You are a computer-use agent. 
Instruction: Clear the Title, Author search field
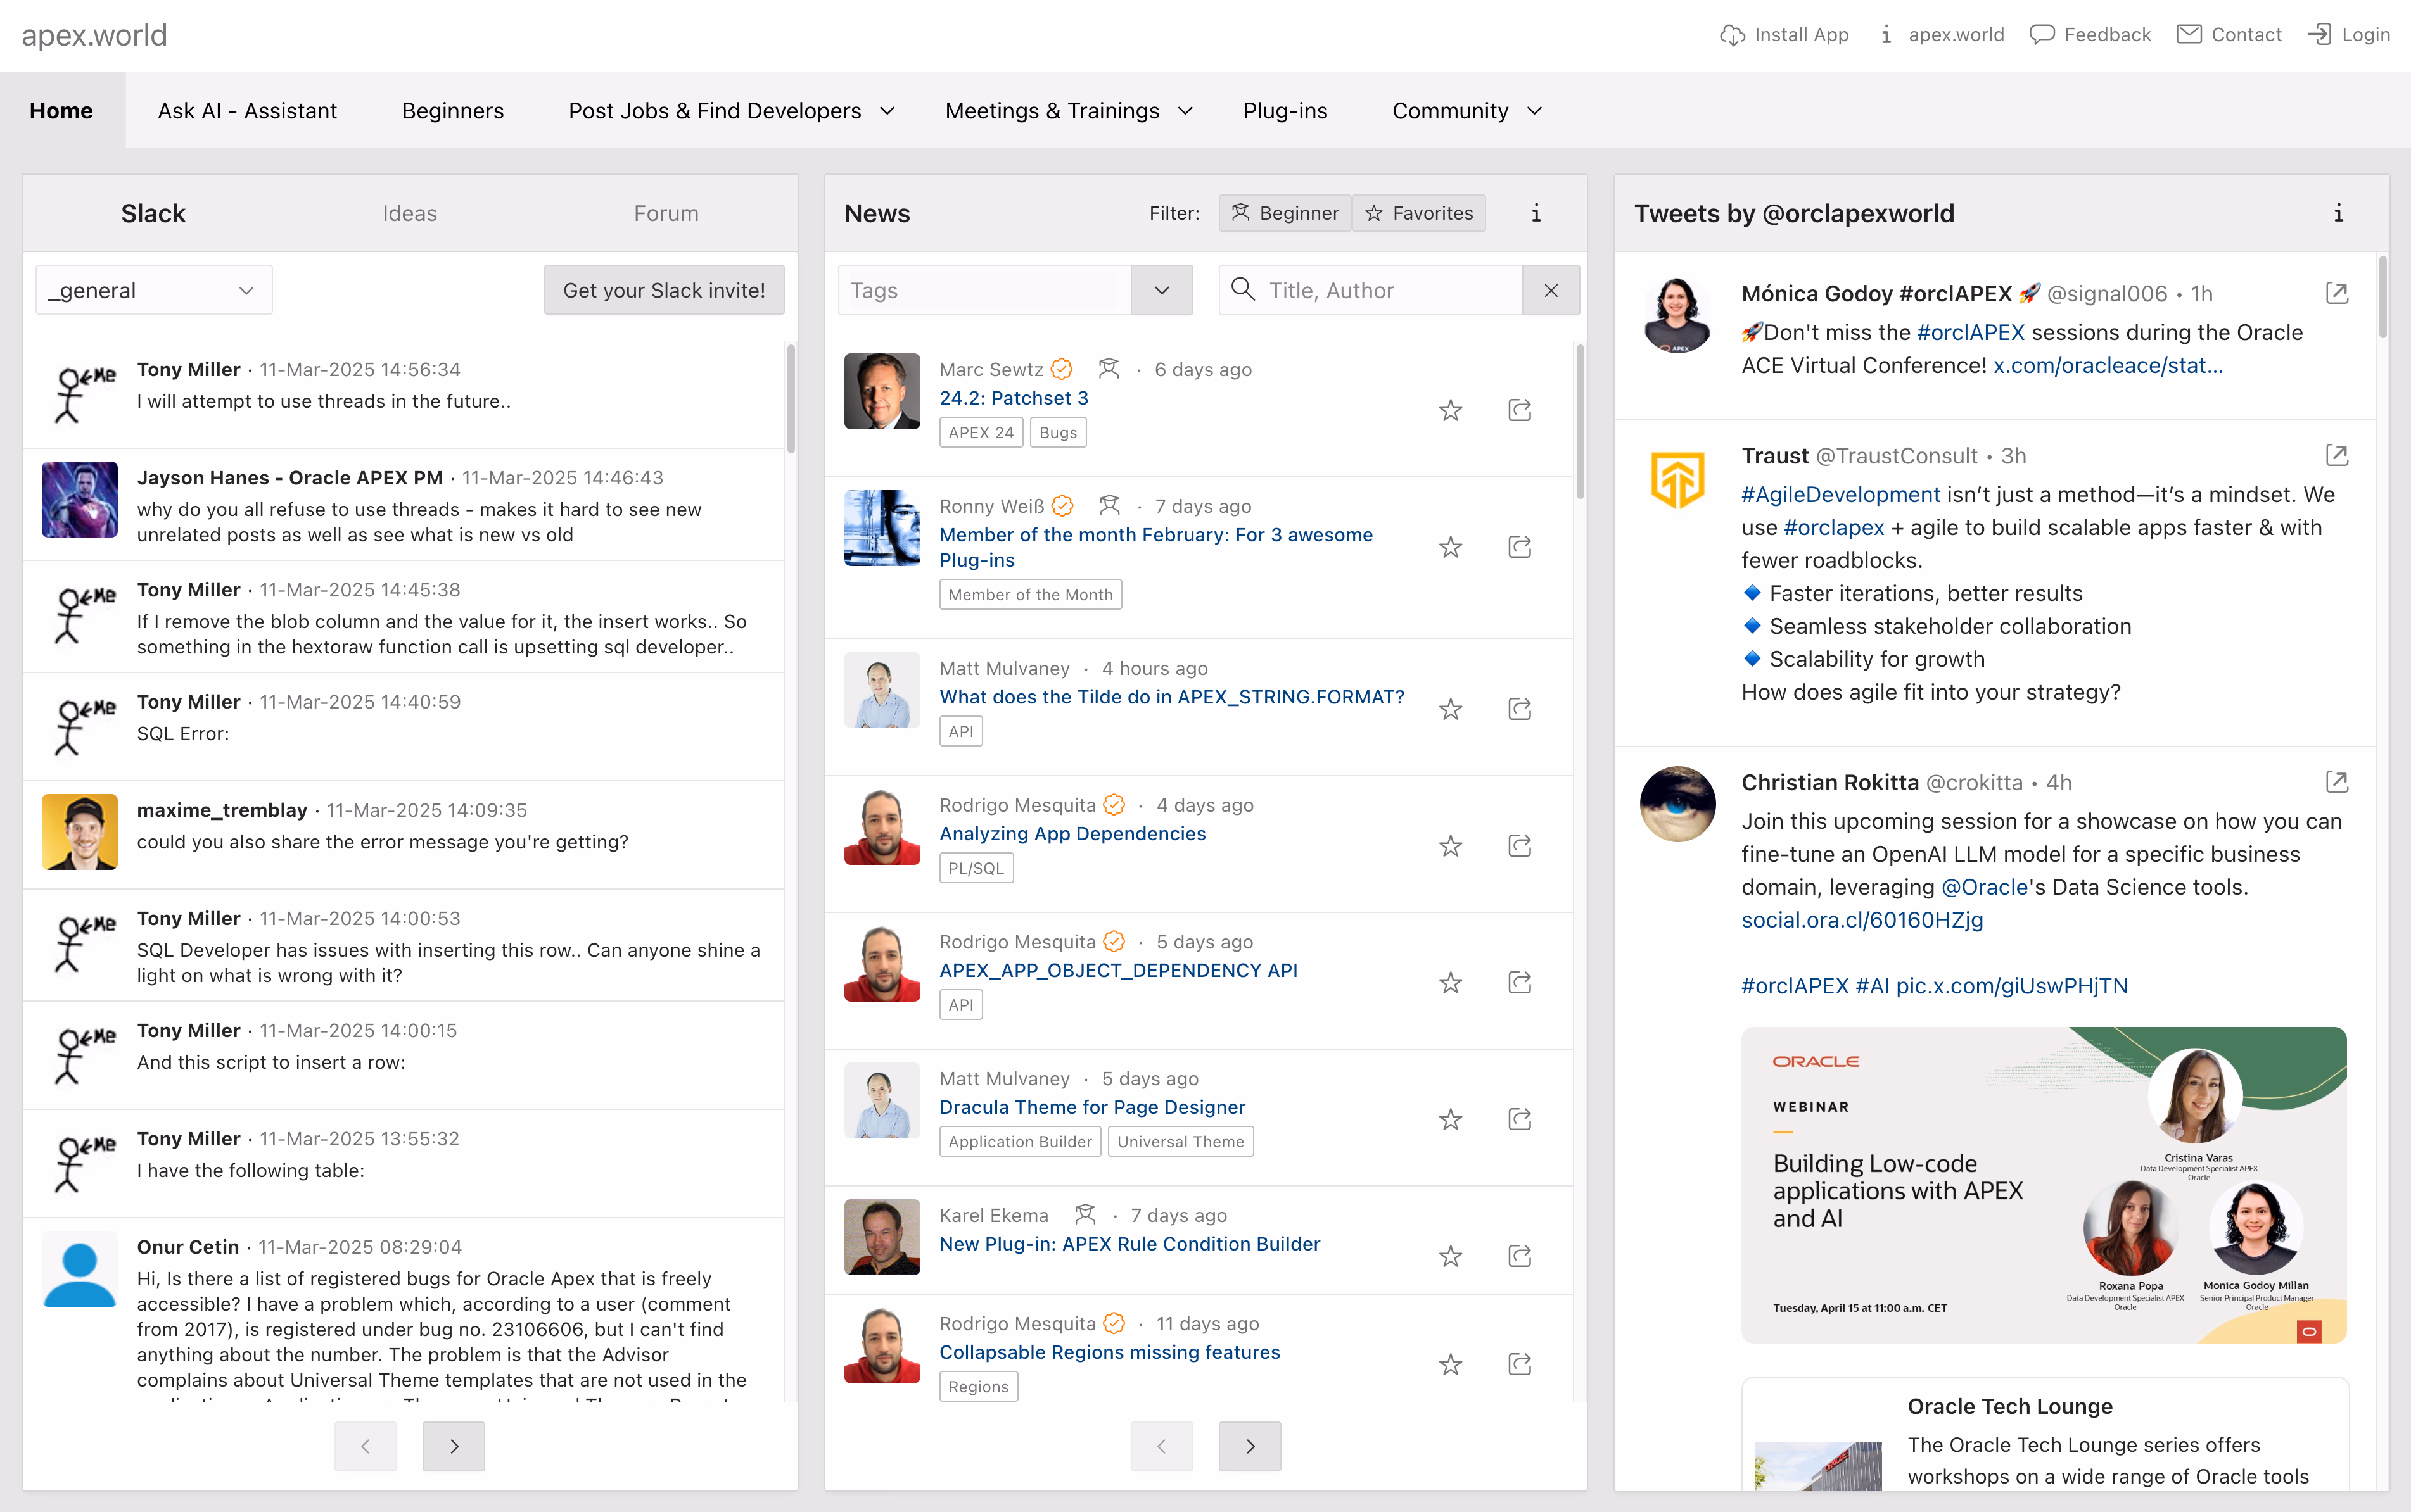pos(1551,290)
